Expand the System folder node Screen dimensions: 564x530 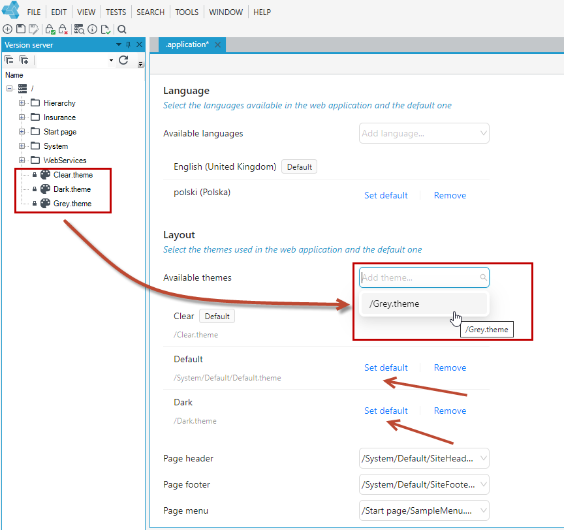(22, 146)
